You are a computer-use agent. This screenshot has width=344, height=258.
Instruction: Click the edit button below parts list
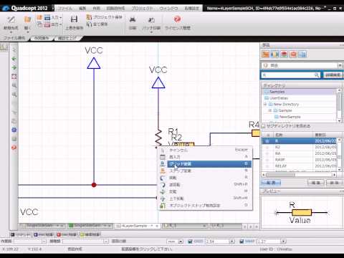click(x=316, y=183)
